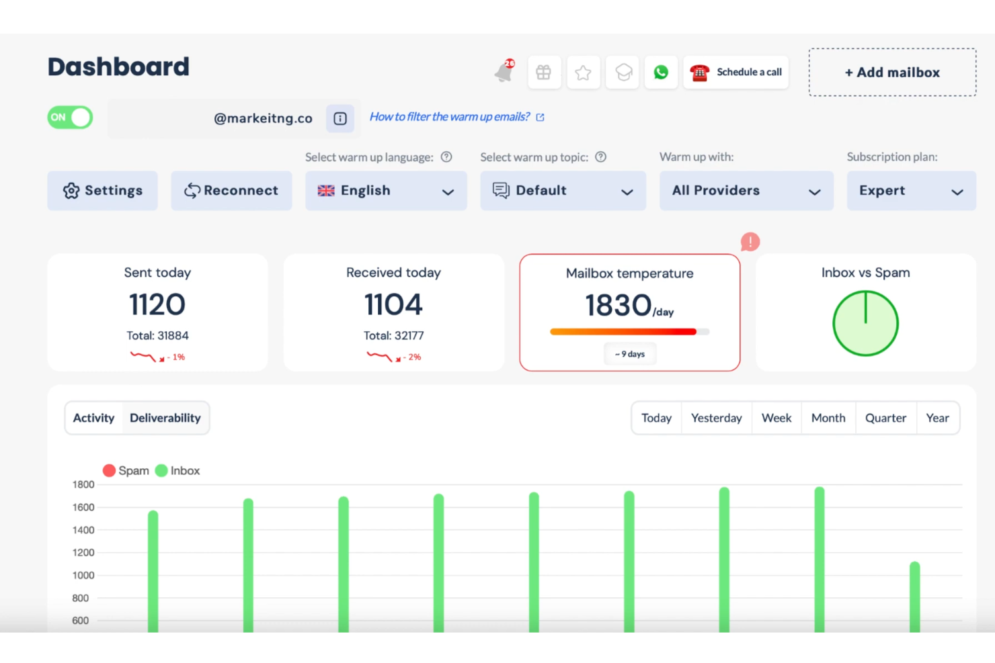Switch to the Activity tab

(x=93, y=418)
